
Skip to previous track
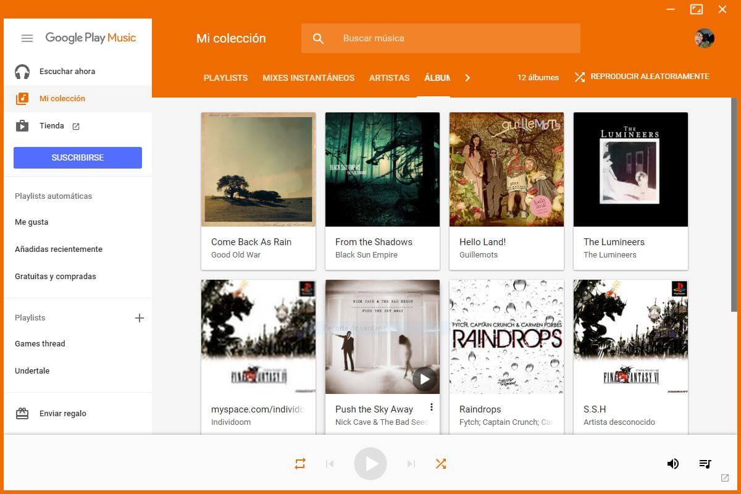pos(330,464)
